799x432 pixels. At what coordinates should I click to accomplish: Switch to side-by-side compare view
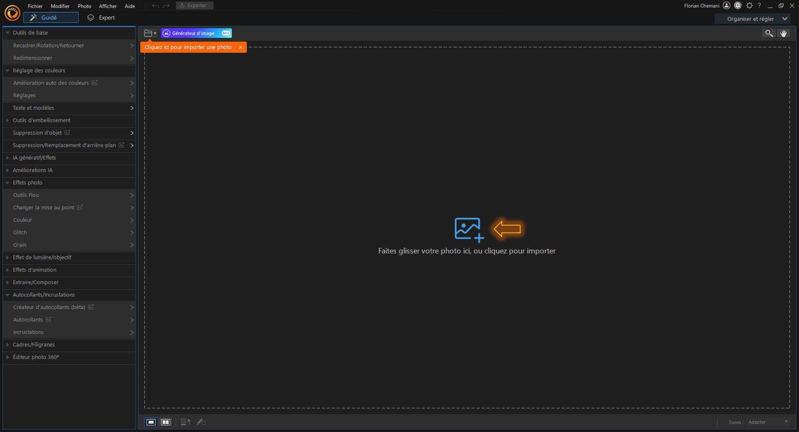tap(165, 422)
